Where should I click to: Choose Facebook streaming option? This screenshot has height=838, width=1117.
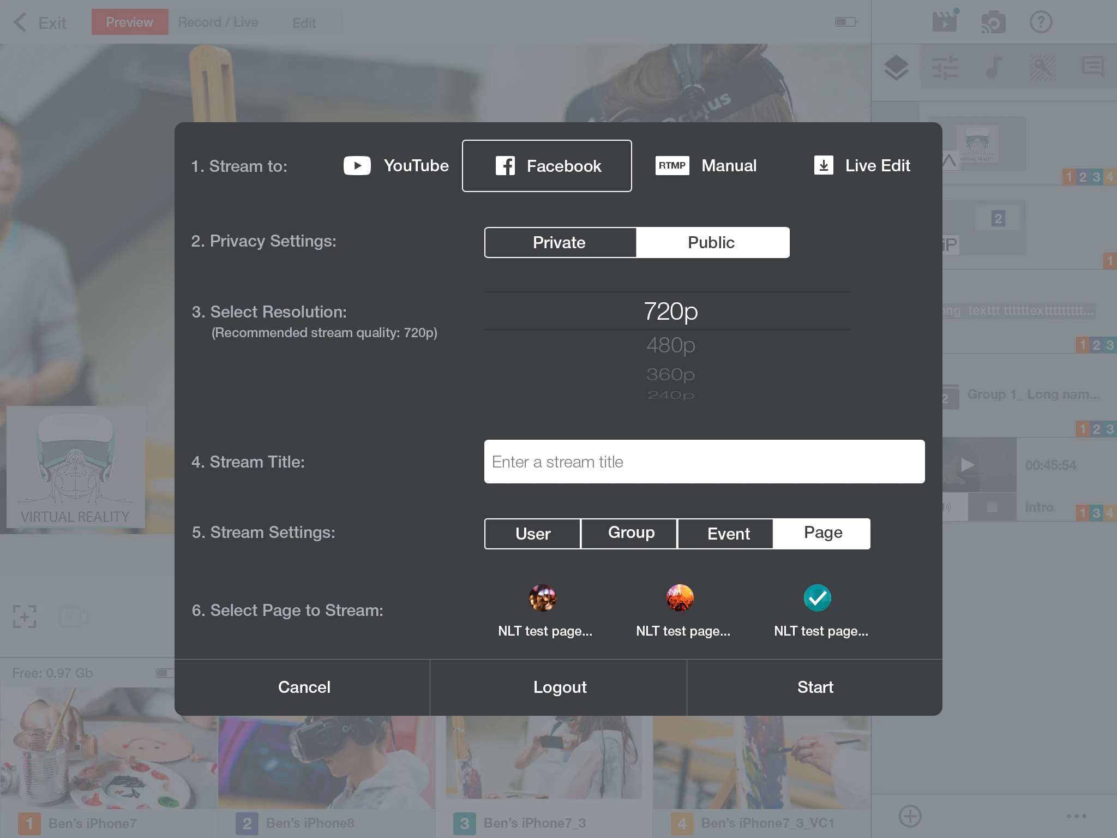547,166
